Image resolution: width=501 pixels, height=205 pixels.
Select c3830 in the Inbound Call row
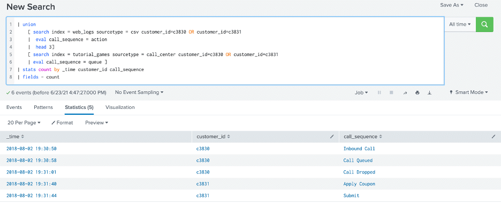tap(203, 148)
